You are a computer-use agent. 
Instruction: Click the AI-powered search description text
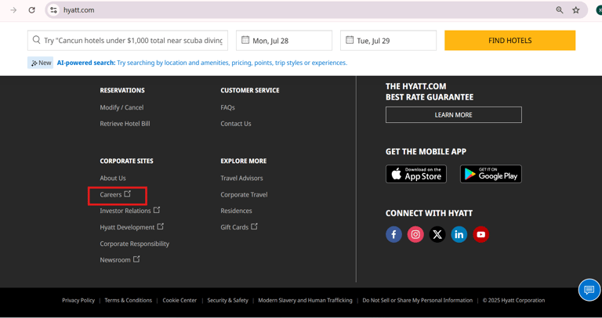coord(202,63)
